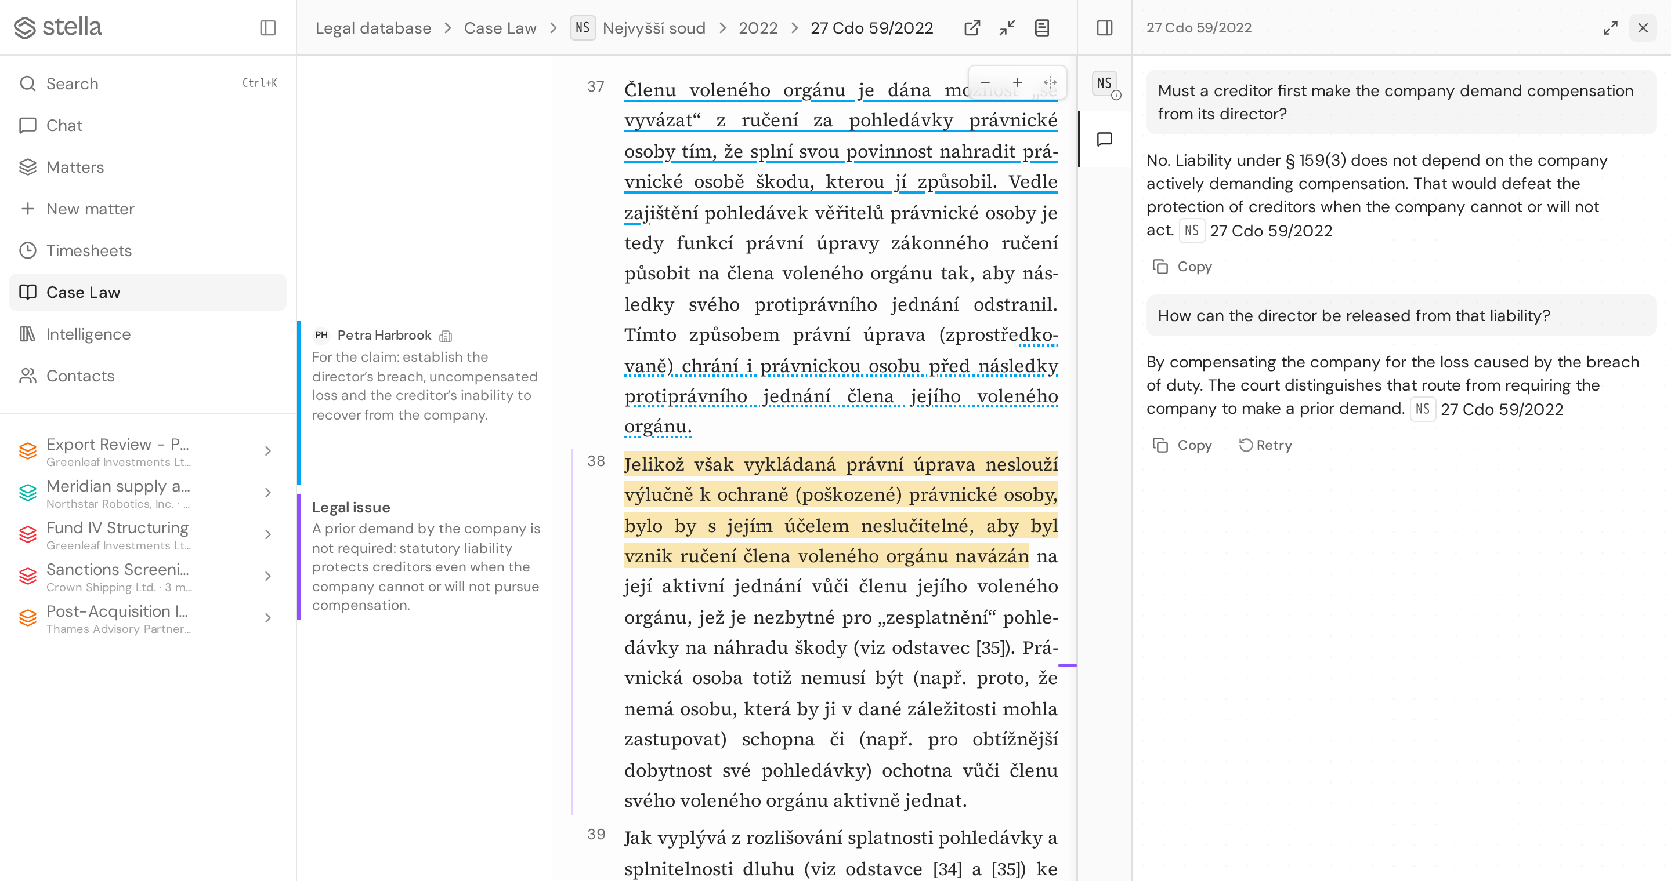The height and width of the screenshot is (881, 1671).
Task: Click 2022 breadcrumb
Action: pyautogui.click(x=758, y=28)
